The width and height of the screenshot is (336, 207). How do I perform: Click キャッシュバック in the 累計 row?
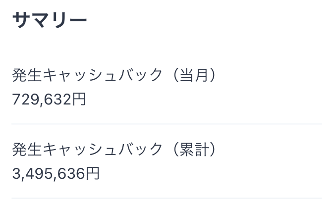[103, 150]
